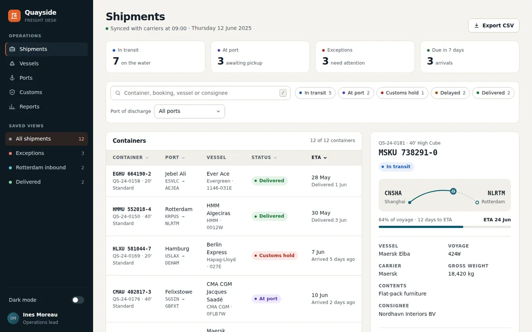
Task: Click the MSKU 738291-0 heading
Action: 408,153
